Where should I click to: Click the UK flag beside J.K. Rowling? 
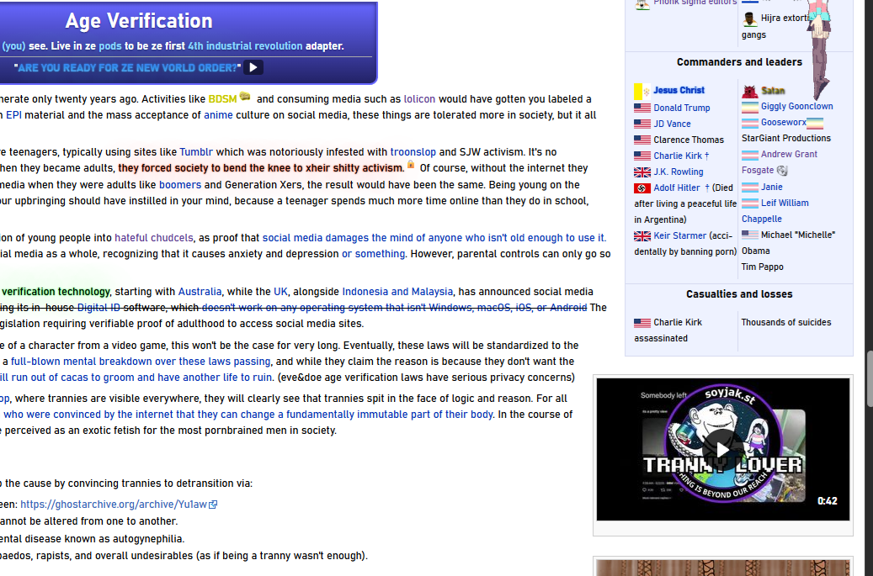point(642,172)
